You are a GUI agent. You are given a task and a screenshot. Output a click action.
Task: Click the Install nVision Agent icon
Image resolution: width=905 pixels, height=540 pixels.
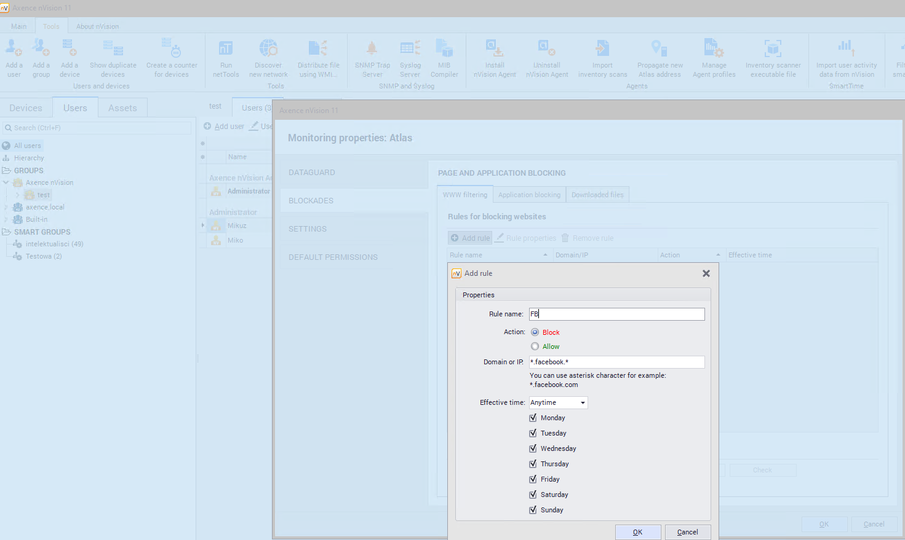(495, 58)
